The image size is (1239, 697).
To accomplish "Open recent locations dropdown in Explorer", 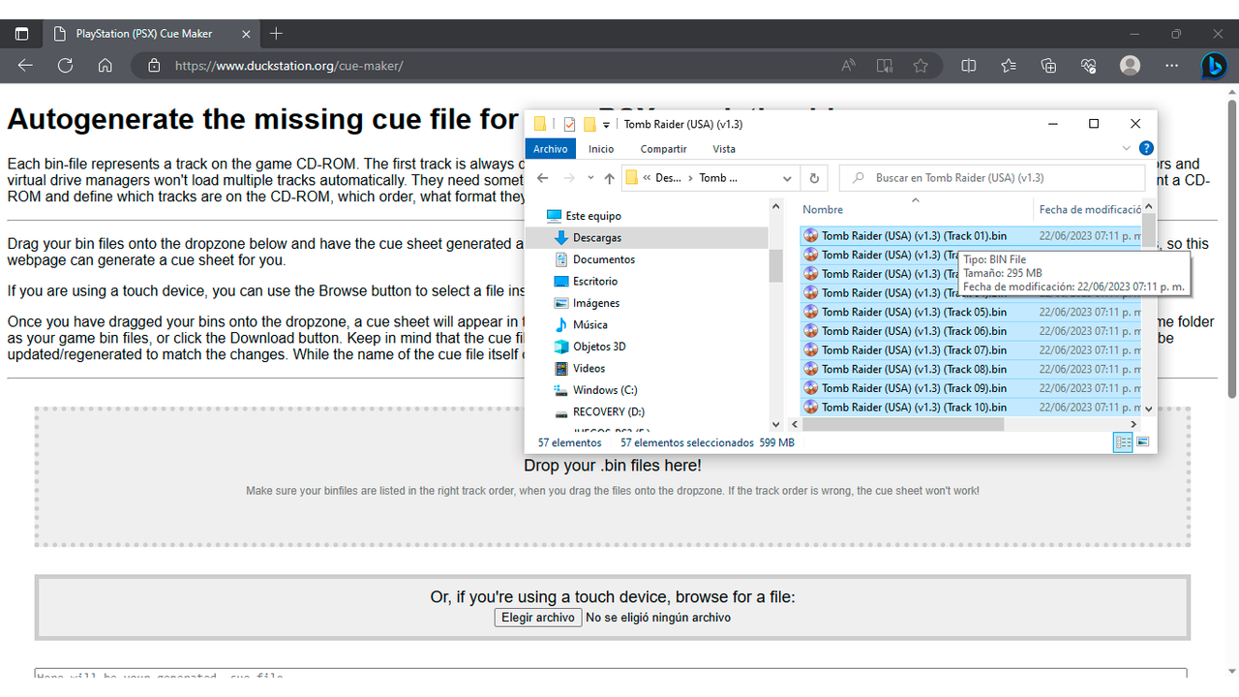I will (590, 178).
